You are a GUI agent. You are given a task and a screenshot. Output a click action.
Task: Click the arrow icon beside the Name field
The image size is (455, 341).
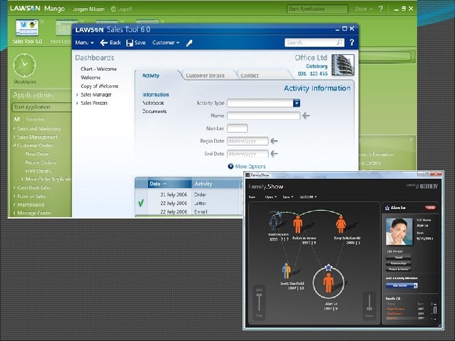pyautogui.click(x=306, y=116)
